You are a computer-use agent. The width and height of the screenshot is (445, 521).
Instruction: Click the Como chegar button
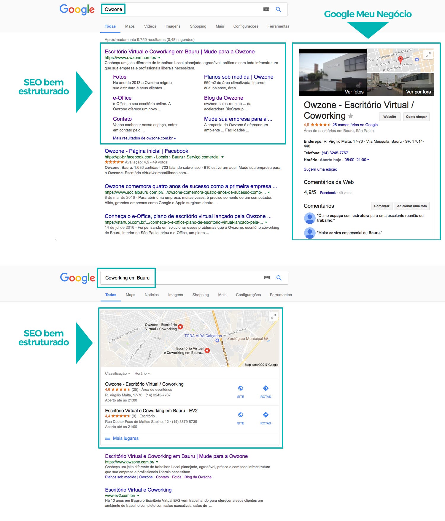pyautogui.click(x=417, y=117)
